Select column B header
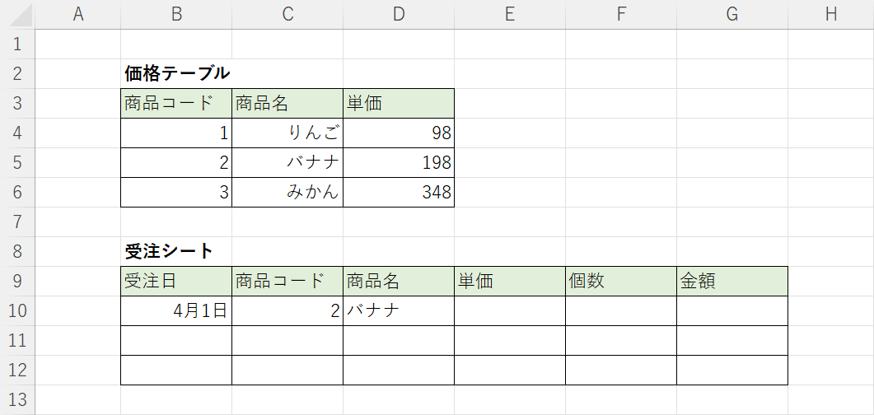874x415 pixels. 176,14
